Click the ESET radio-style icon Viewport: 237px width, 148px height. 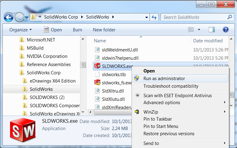[x=138, y=95]
